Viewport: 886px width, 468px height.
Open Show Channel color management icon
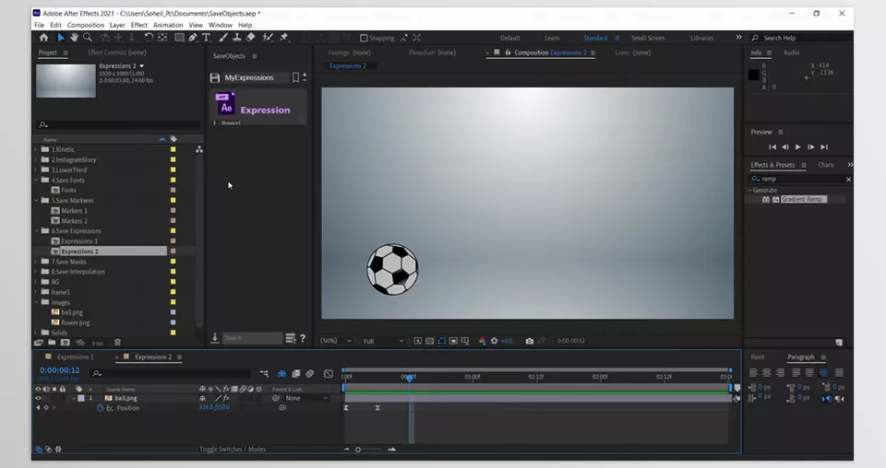tap(482, 341)
